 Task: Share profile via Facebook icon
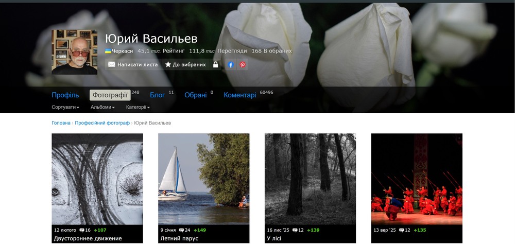(x=231, y=65)
